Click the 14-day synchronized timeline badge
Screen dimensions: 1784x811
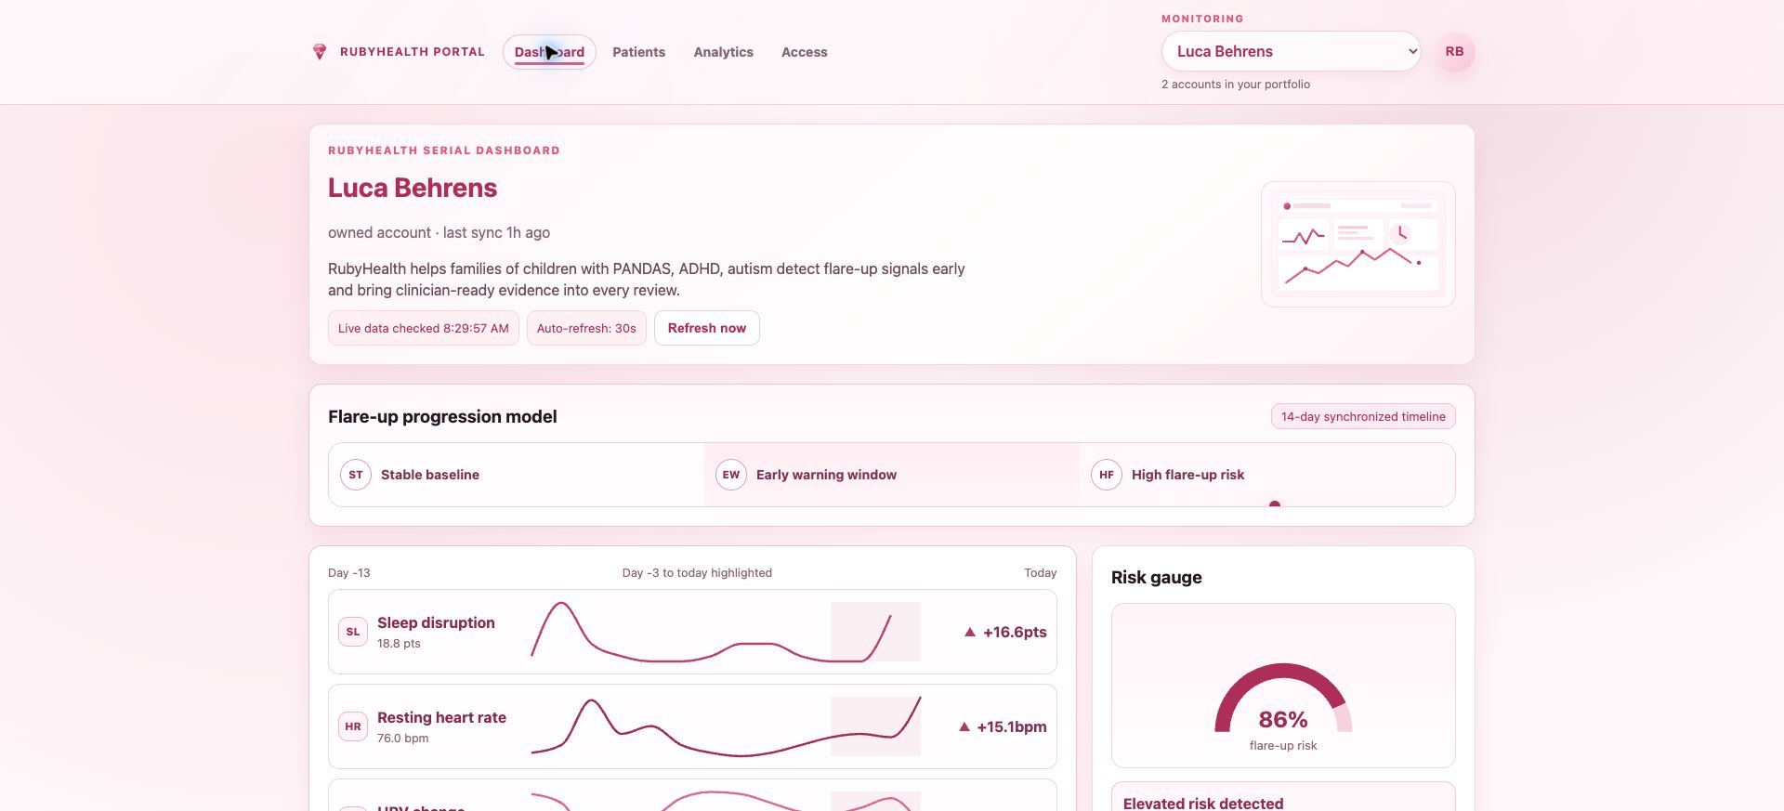[x=1363, y=416]
